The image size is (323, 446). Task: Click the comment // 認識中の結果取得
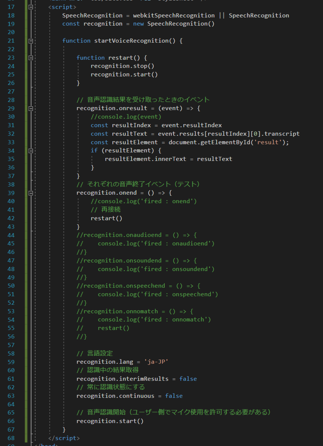(x=108, y=370)
